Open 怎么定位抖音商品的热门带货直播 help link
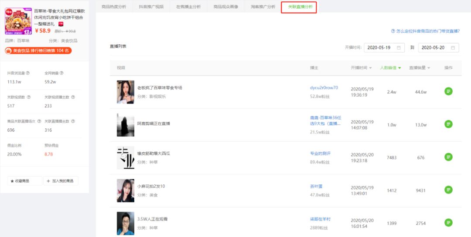The image size is (471, 237). tap(425, 31)
